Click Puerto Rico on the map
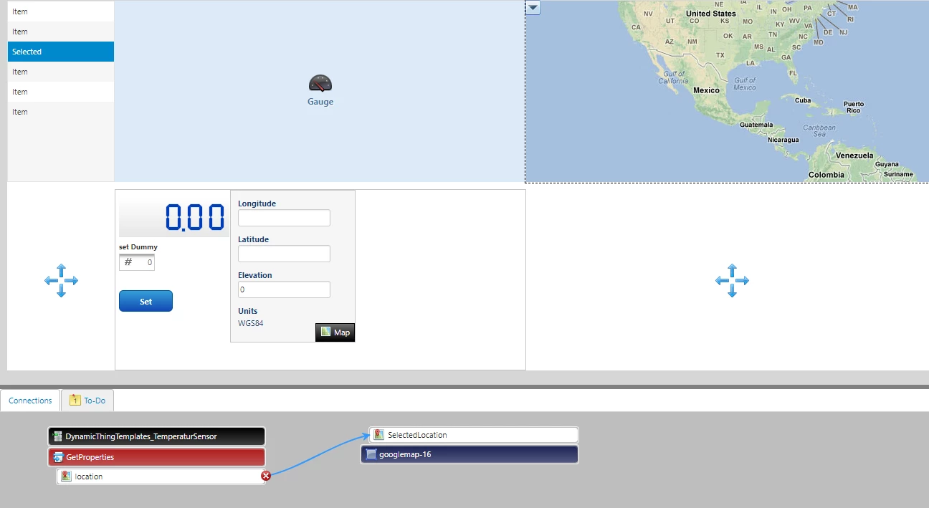Viewport: 929px width, 508px height. click(853, 107)
